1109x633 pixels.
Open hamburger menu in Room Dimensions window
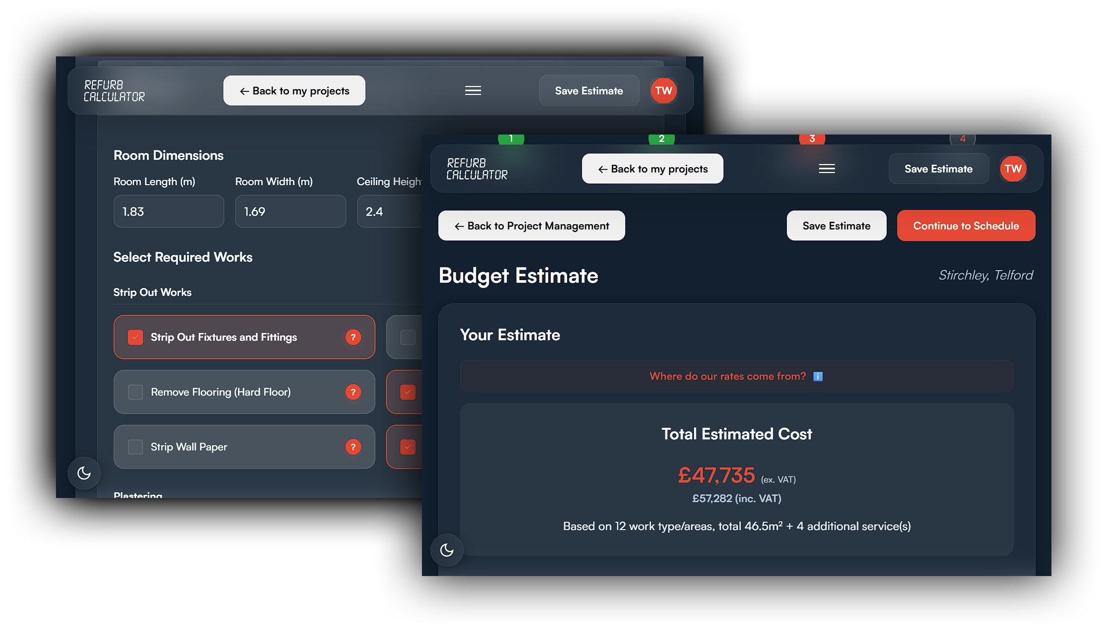[x=473, y=91]
